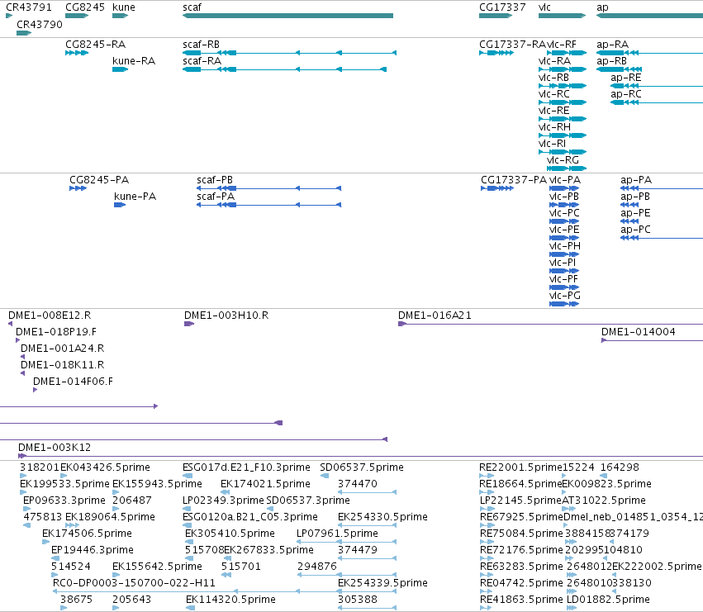Open the DME1-001A24.R label
Viewport: 703px width, 612px height.
62,348
